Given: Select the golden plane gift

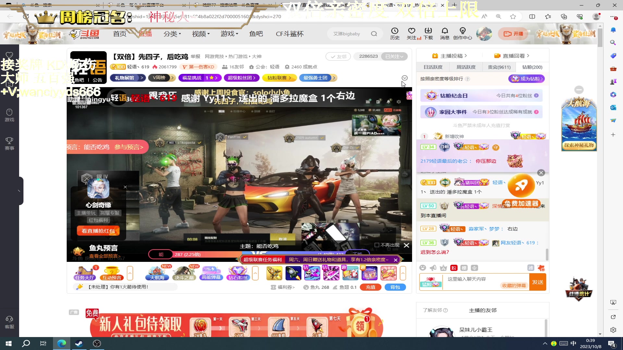Looking at the screenshot, I should pos(274,273).
